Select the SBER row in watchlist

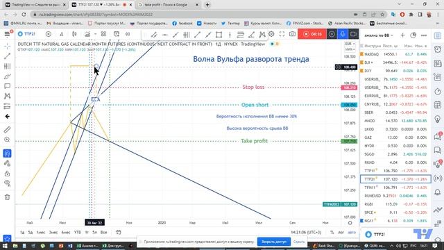(x=395, y=112)
